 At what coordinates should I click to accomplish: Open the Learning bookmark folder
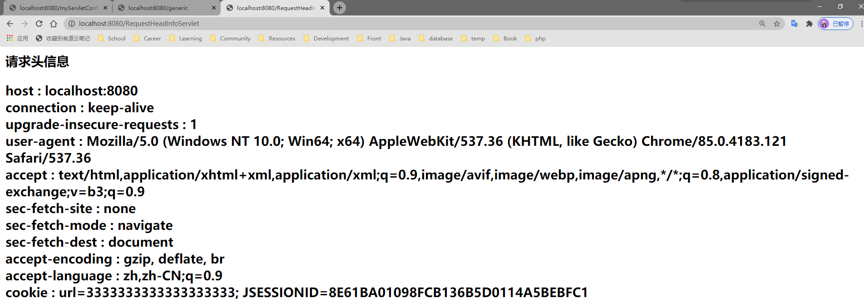click(x=186, y=39)
